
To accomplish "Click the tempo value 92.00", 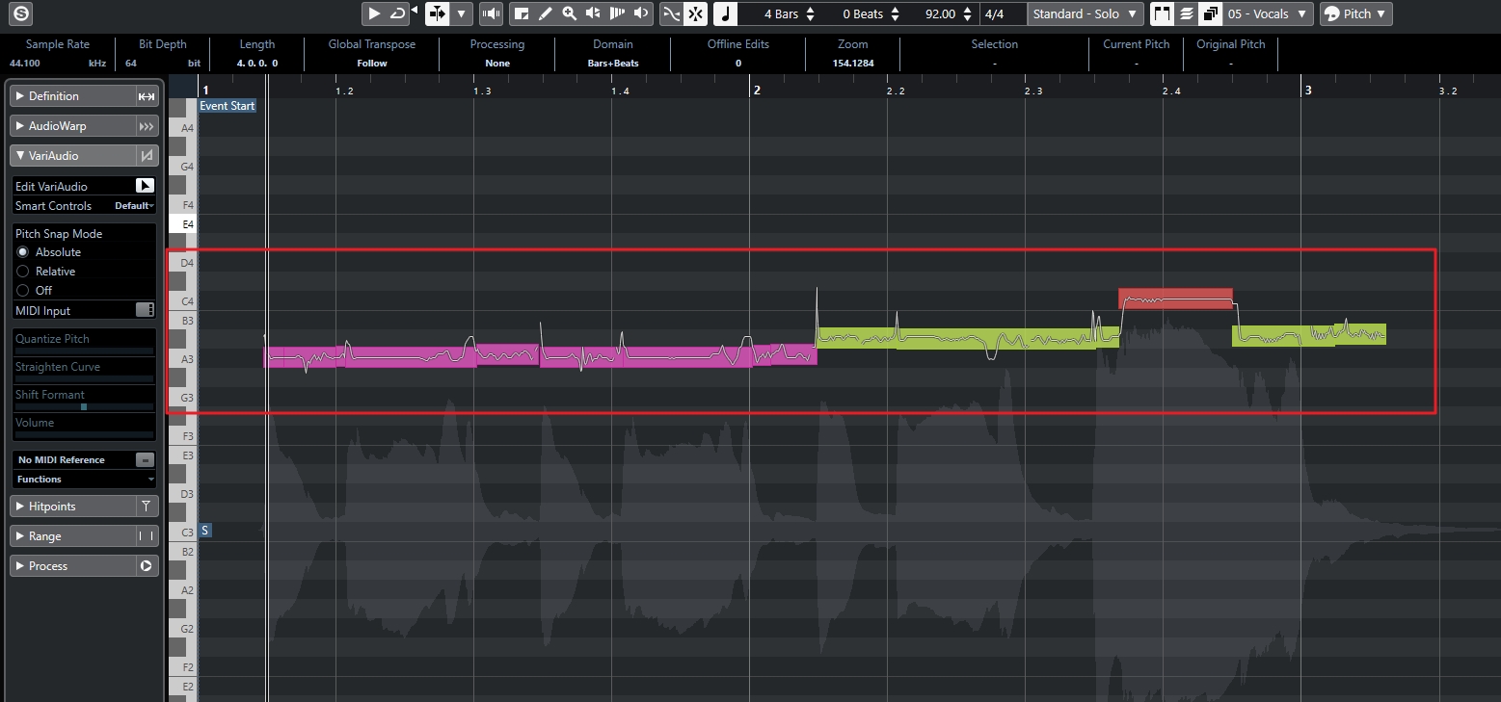I will coord(939,13).
